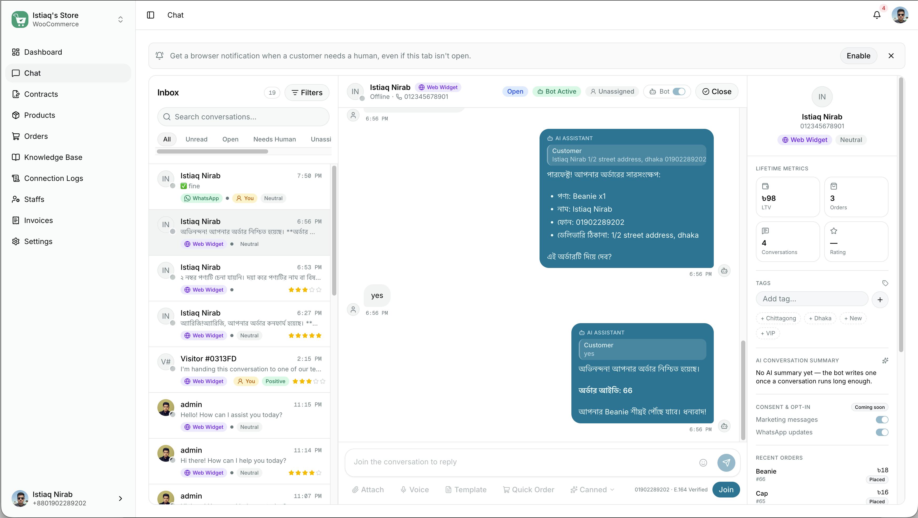Viewport: 918px width, 518px height.
Task: Start a Voice message
Action: coord(415,490)
